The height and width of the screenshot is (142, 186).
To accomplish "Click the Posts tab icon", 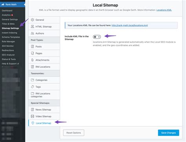I will pyautogui.click(x=33, y=47).
